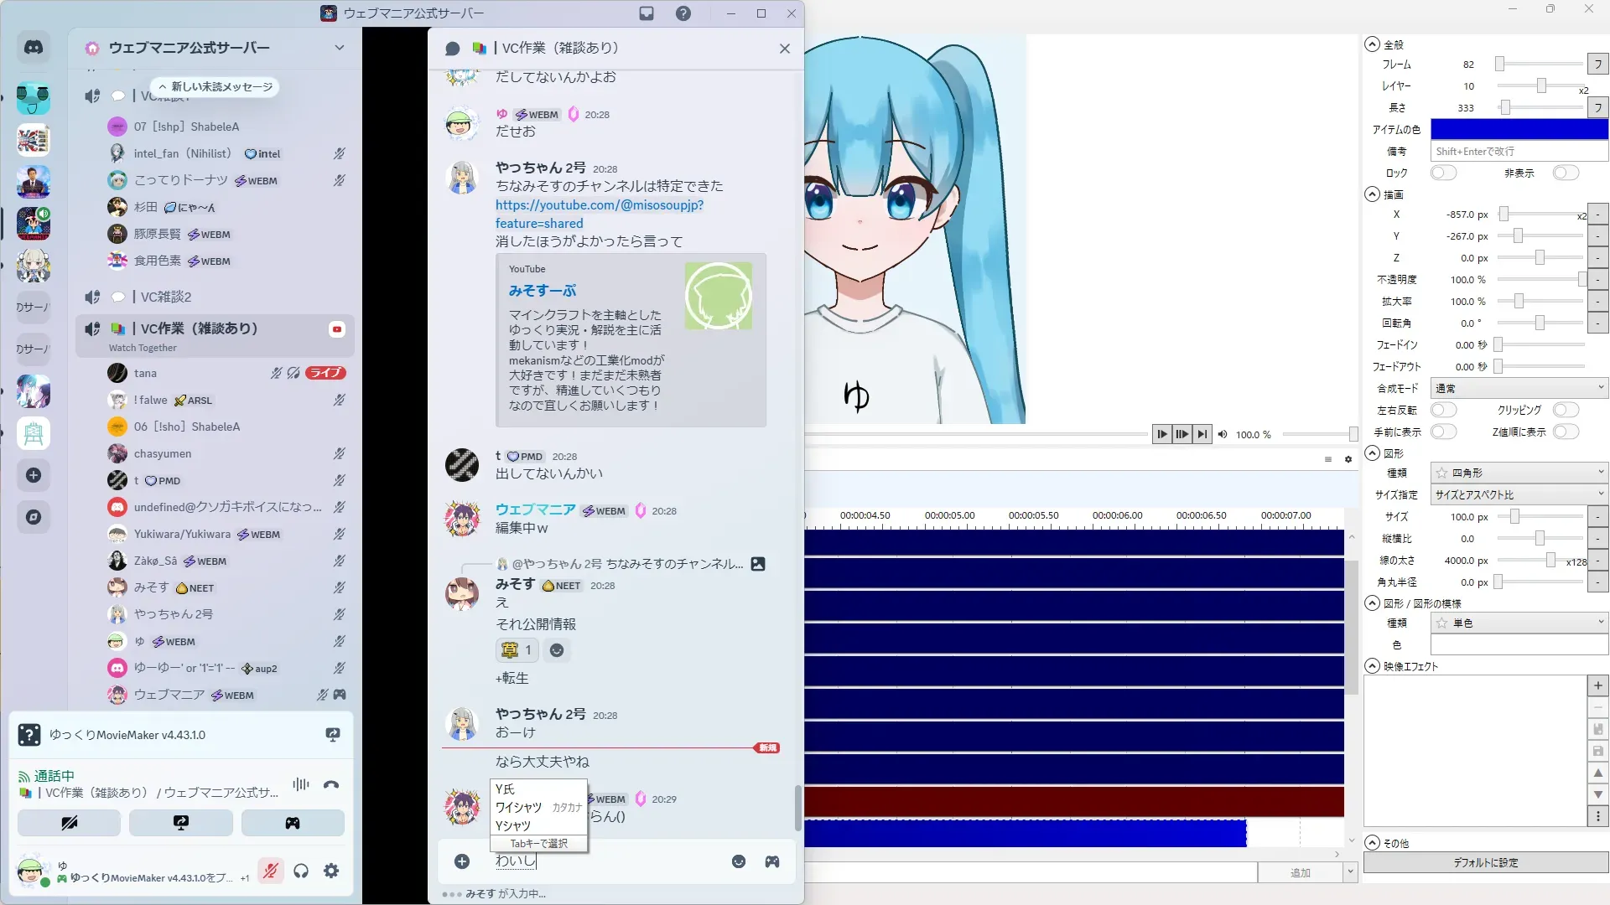Open Discord inbox icon in title bar
Image resolution: width=1610 pixels, height=905 pixels.
point(647,13)
